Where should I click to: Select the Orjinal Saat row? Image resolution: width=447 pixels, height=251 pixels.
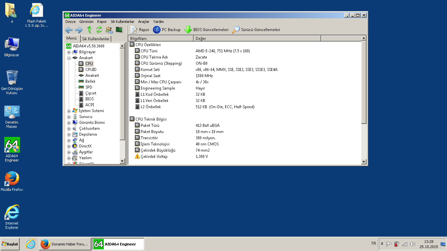tap(245, 76)
